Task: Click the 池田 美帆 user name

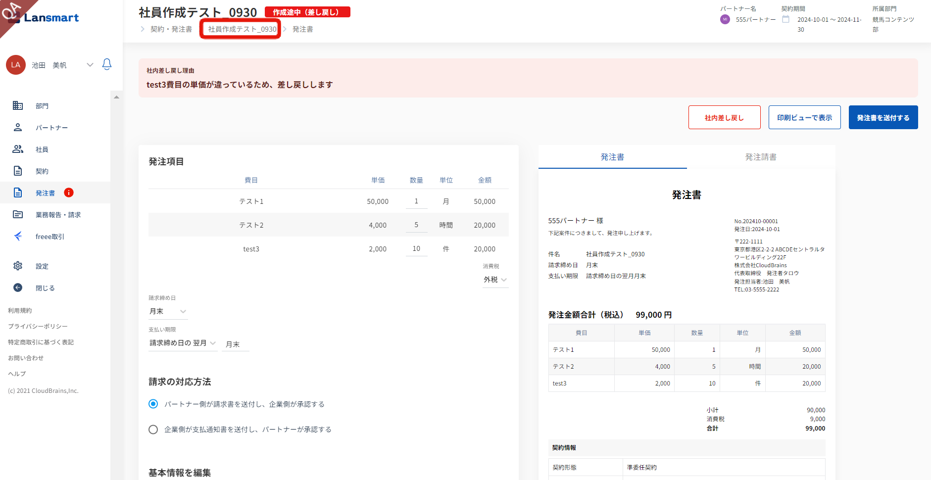Action: click(49, 65)
